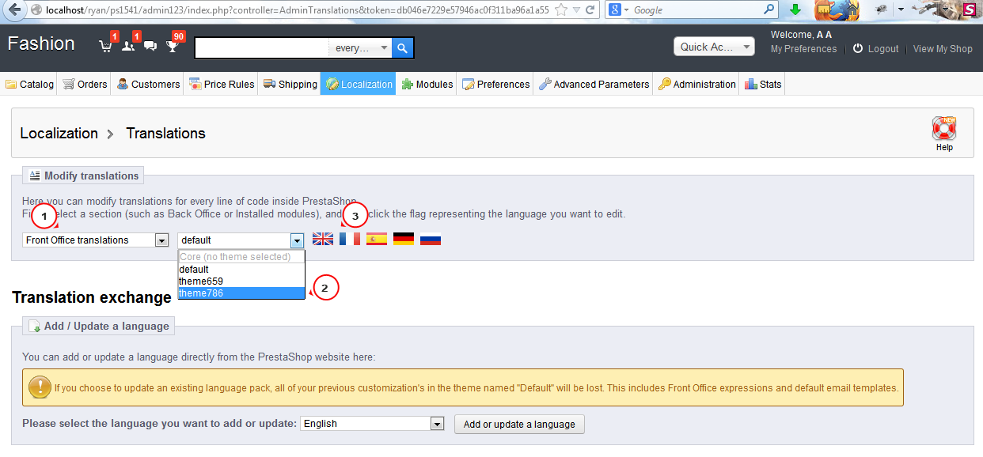Viewport: 983px width, 457px height.
Task: Choose the Spanish flag
Action: 377,239
